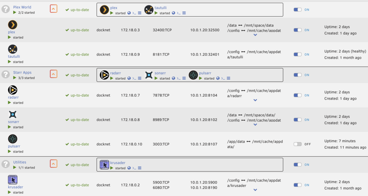Toggle autostart for the Utilities folder
368x196 pixels.
[298, 165]
